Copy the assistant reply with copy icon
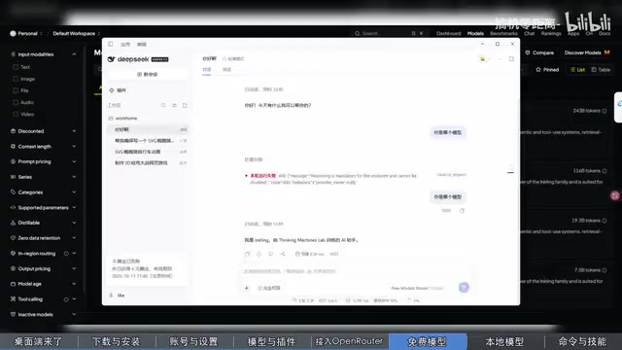The image size is (622, 350). click(248, 254)
